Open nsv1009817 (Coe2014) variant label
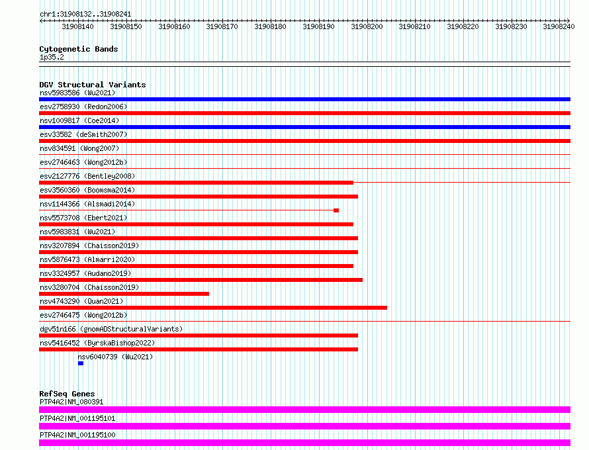589x450 pixels. tap(79, 120)
